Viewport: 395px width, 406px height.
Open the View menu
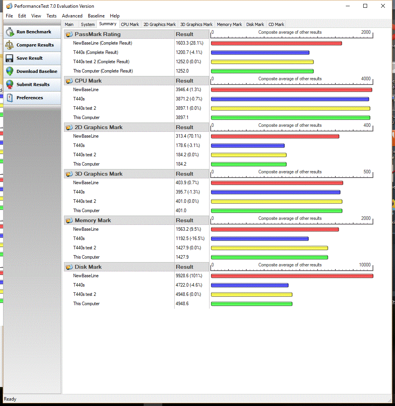36,16
